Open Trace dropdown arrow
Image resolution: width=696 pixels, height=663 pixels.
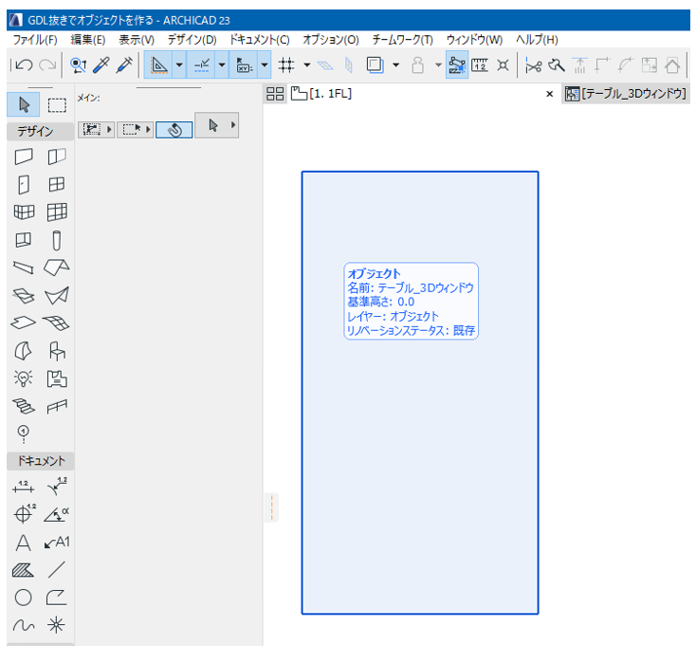[396, 65]
